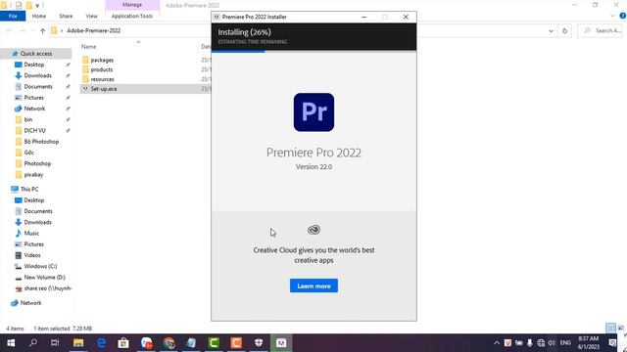Open the notification center icon

tap(612, 343)
